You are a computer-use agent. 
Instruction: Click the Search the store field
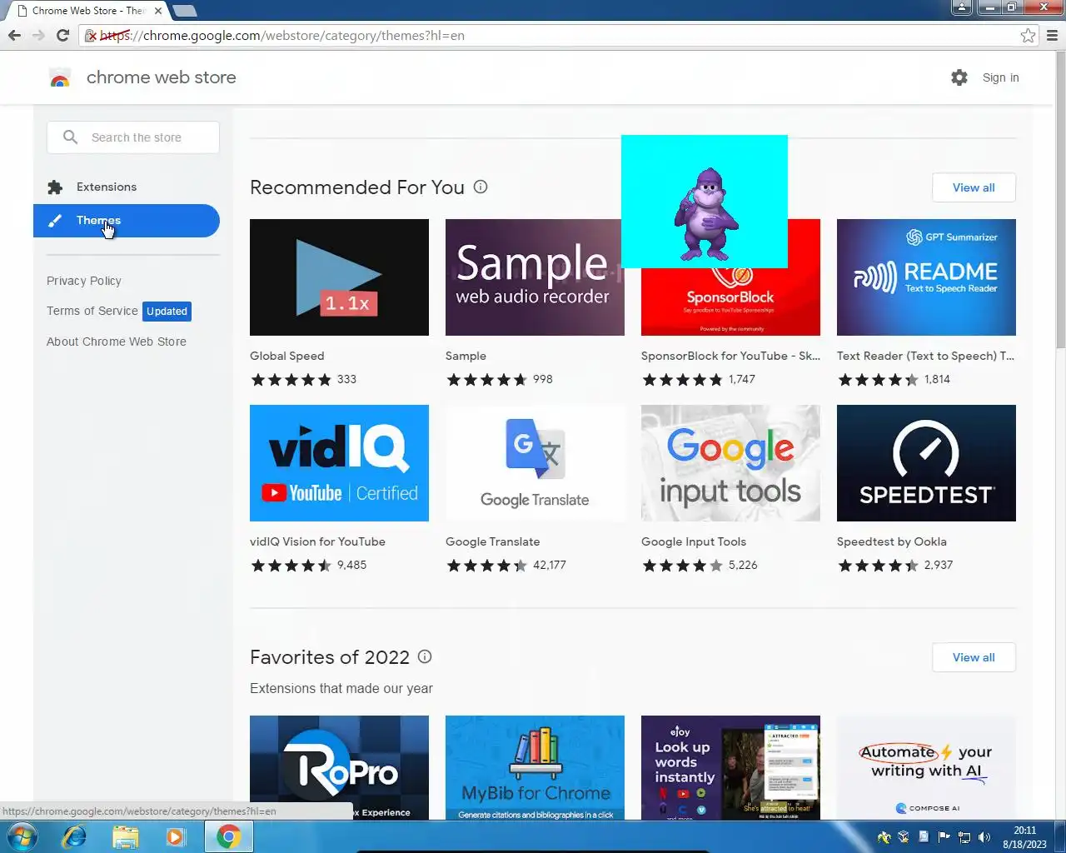[133, 137]
